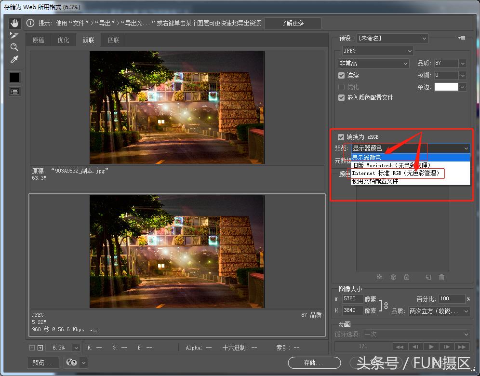The width and height of the screenshot is (480, 376).
Task: Select the Zoom tool
Action: pyautogui.click(x=14, y=47)
